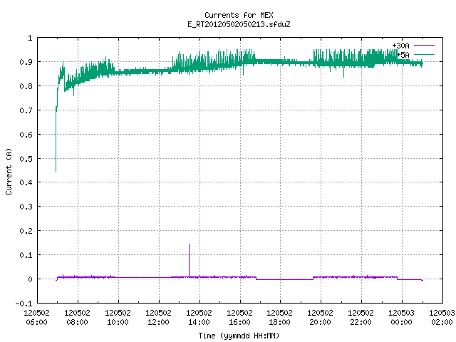
Task: Click the green trace's lowest startup point near 0.45
Action: [56, 172]
